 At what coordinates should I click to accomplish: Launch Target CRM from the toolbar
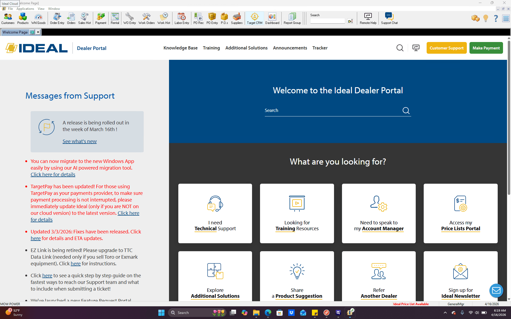click(255, 18)
